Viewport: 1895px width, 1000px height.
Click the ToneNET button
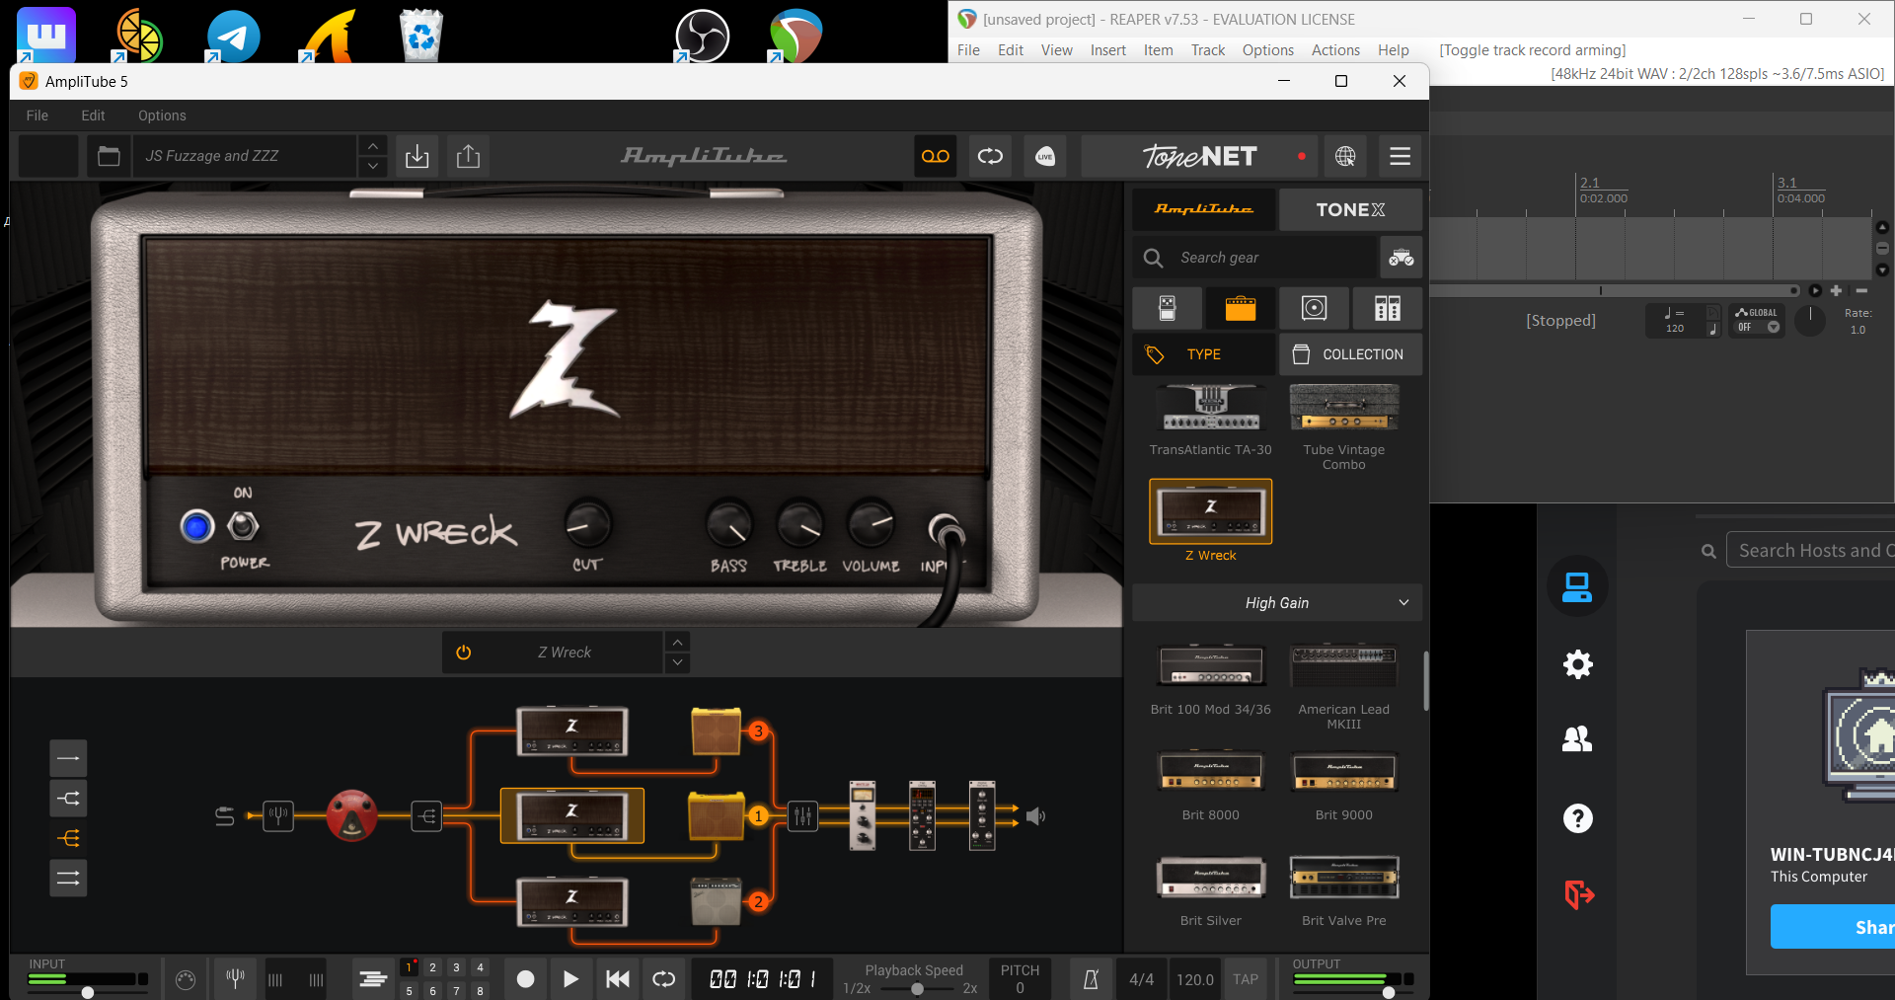[x=1200, y=156]
